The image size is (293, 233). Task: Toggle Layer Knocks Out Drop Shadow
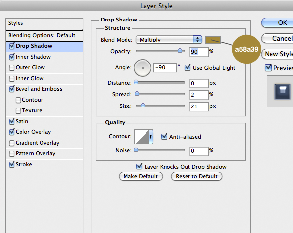pos(140,167)
